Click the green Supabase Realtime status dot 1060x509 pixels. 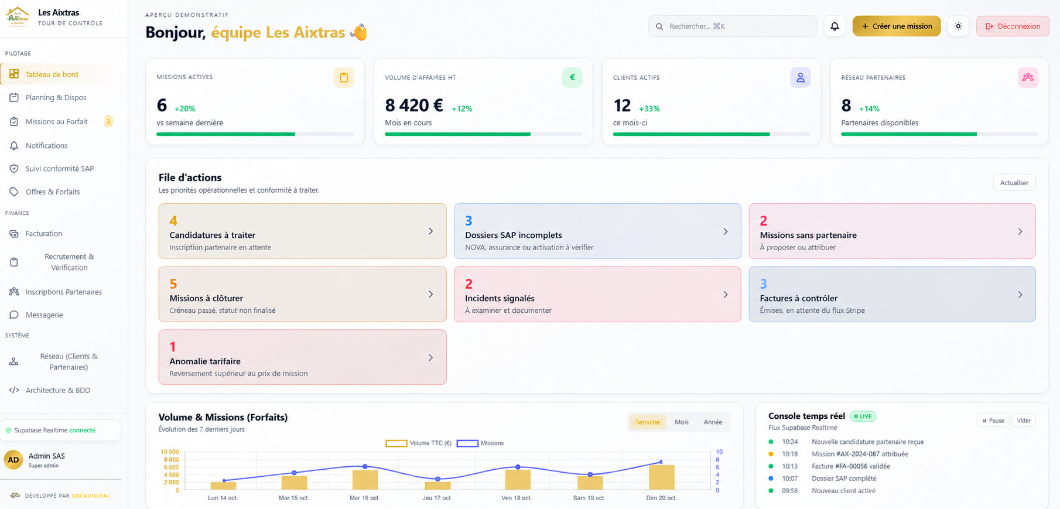pyautogui.click(x=9, y=431)
